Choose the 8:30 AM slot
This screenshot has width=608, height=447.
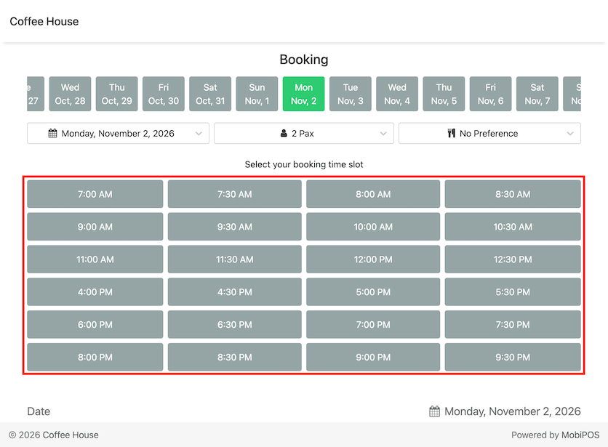[x=513, y=194]
